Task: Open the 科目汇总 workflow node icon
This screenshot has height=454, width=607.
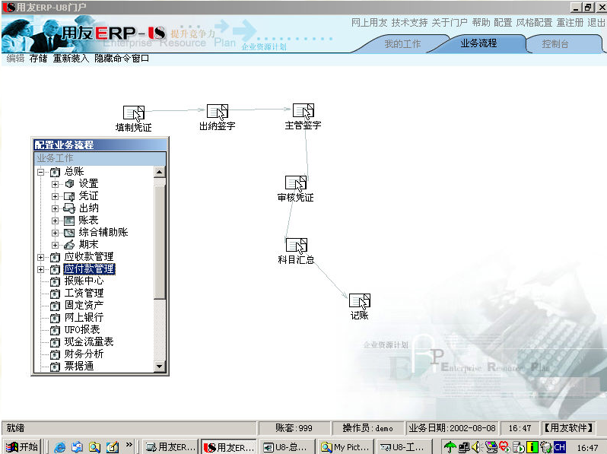Action: tap(297, 246)
